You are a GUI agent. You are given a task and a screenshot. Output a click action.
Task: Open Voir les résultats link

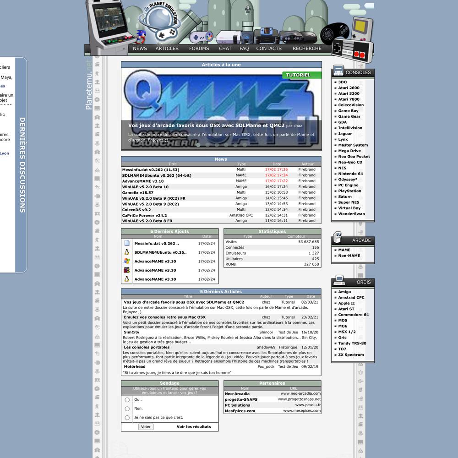194,427
